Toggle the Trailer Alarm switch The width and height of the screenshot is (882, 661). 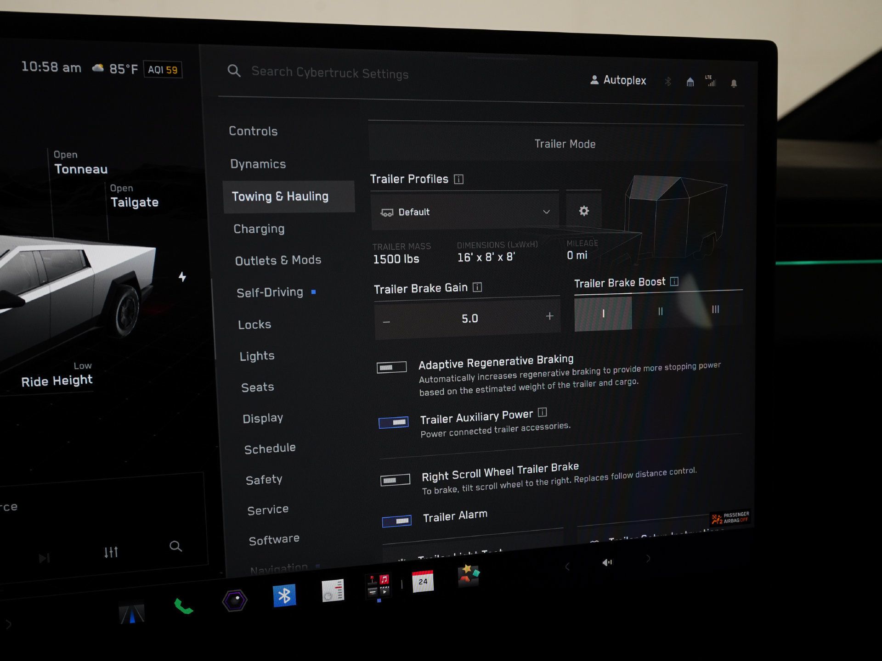[397, 521]
